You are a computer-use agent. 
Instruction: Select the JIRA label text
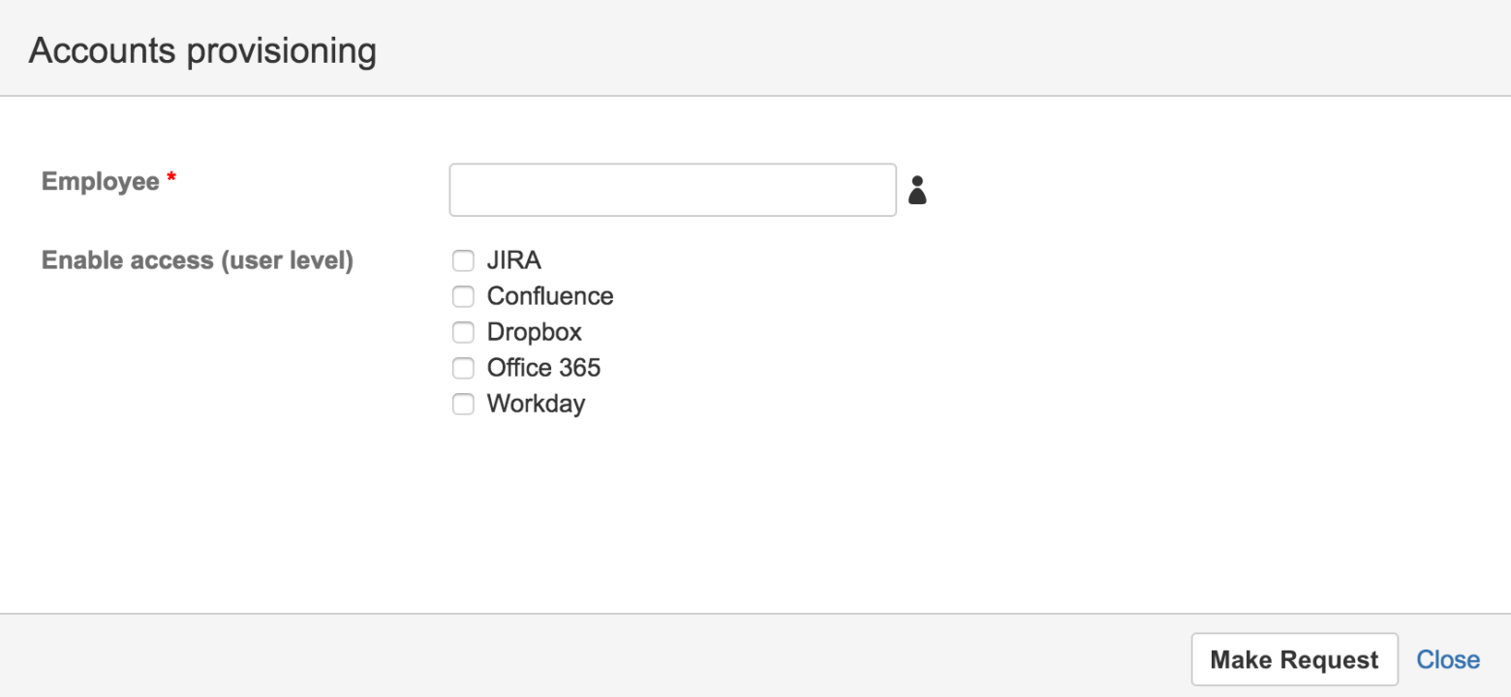[513, 259]
